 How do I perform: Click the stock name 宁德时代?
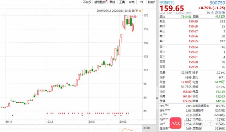pyautogui.click(x=167, y=2)
